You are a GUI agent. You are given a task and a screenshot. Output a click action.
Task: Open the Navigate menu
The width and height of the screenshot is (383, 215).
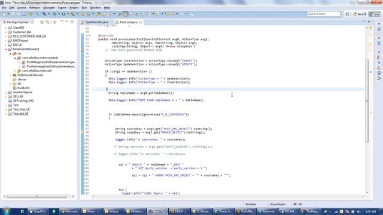point(49,8)
